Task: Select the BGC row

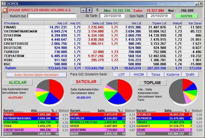Action: tap(102, 64)
